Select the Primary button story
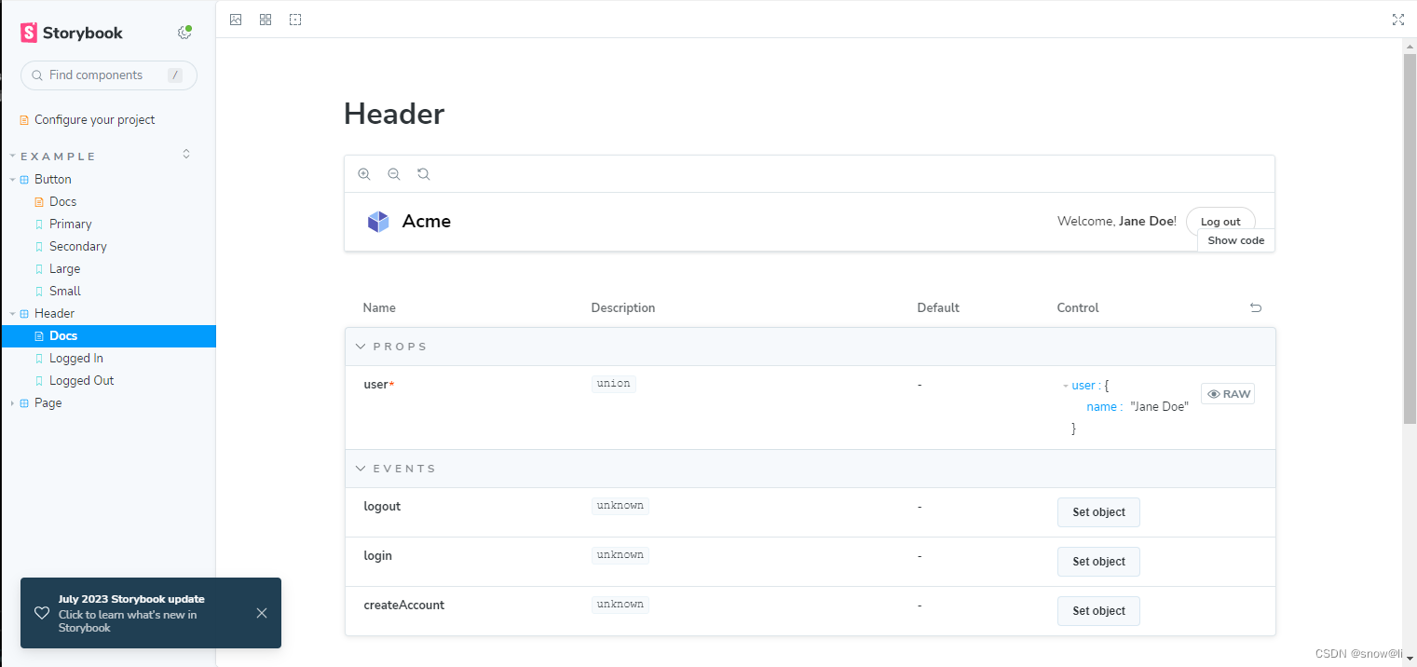The image size is (1417, 667). (70, 225)
